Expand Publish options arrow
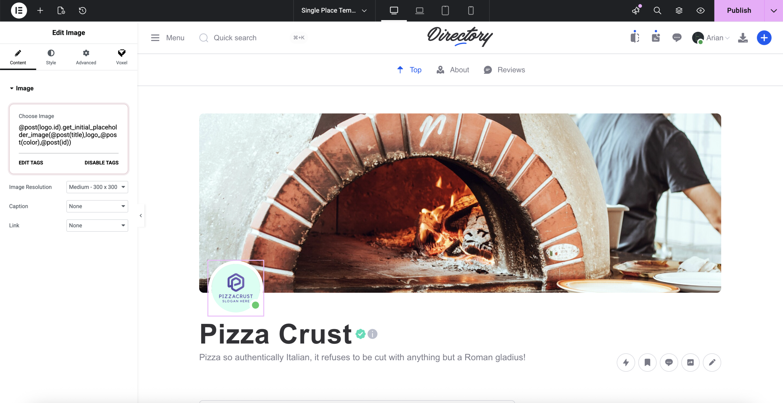Image resolution: width=783 pixels, height=403 pixels. click(774, 10)
